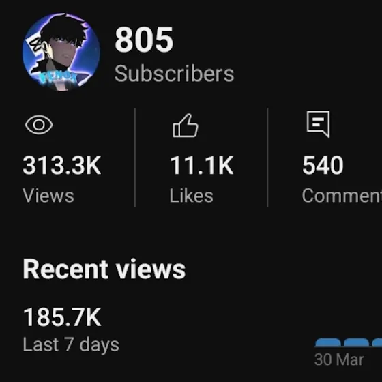This screenshot has width=382, height=382.
Task: Tap the 540 comments figure
Action: coord(323,165)
